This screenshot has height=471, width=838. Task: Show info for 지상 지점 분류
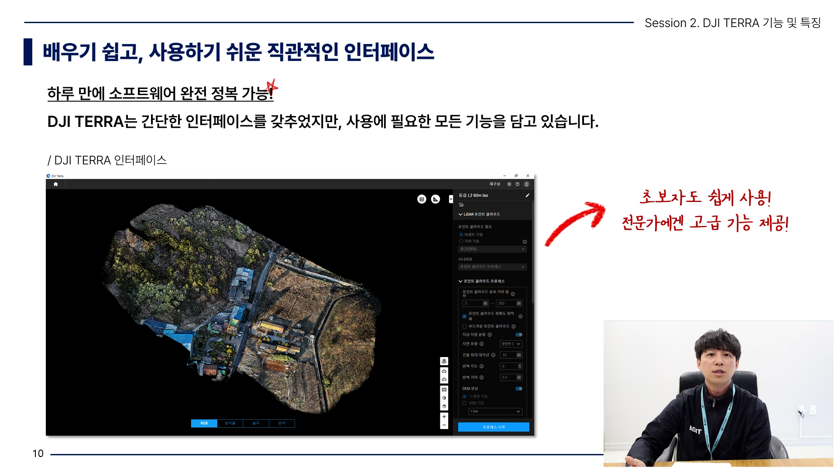coord(490,335)
